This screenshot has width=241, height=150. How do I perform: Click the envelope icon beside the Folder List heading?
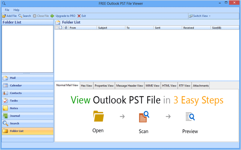tap(58, 22)
